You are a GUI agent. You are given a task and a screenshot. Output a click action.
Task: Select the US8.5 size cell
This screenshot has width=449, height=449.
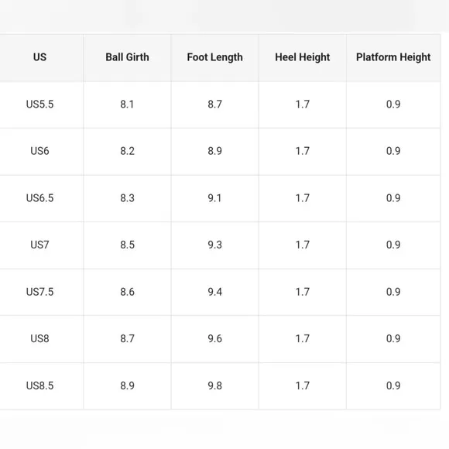click(x=39, y=386)
